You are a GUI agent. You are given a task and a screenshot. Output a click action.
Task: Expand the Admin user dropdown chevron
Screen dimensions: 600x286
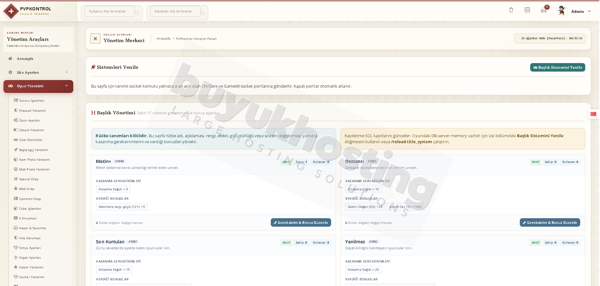pos(589,11)
